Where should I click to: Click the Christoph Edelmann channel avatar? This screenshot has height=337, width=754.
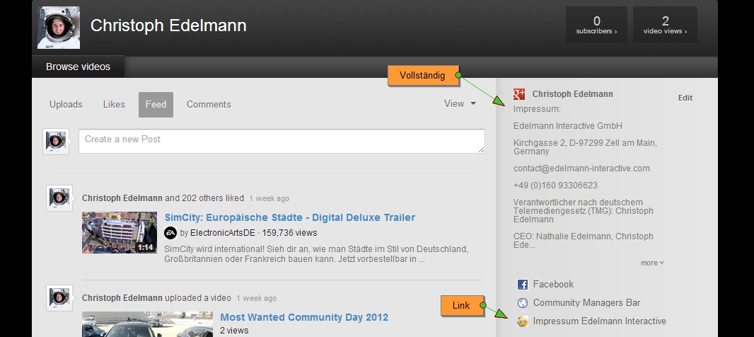pyautogui.click(x=59, y=28)
